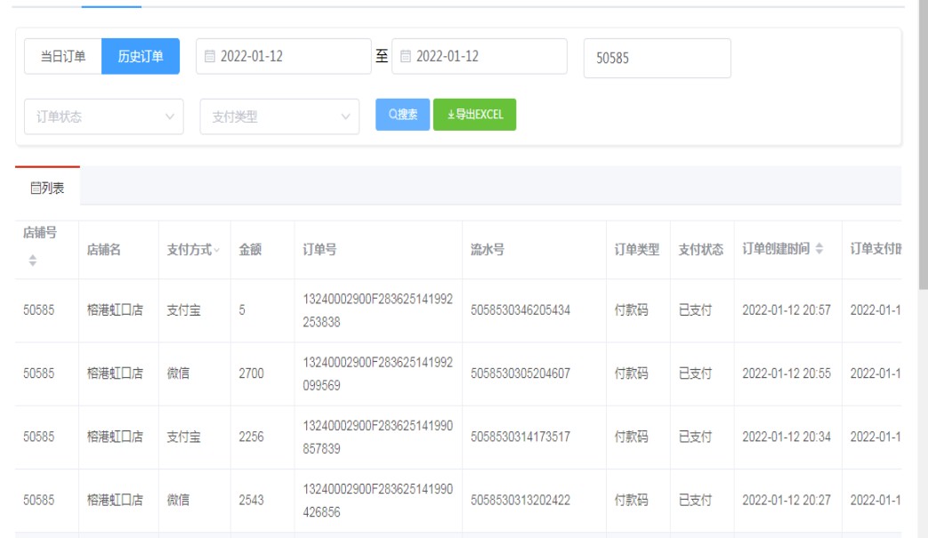
Task: Select the 历史订单 toggle button
Action: click(x=141, y=56)
